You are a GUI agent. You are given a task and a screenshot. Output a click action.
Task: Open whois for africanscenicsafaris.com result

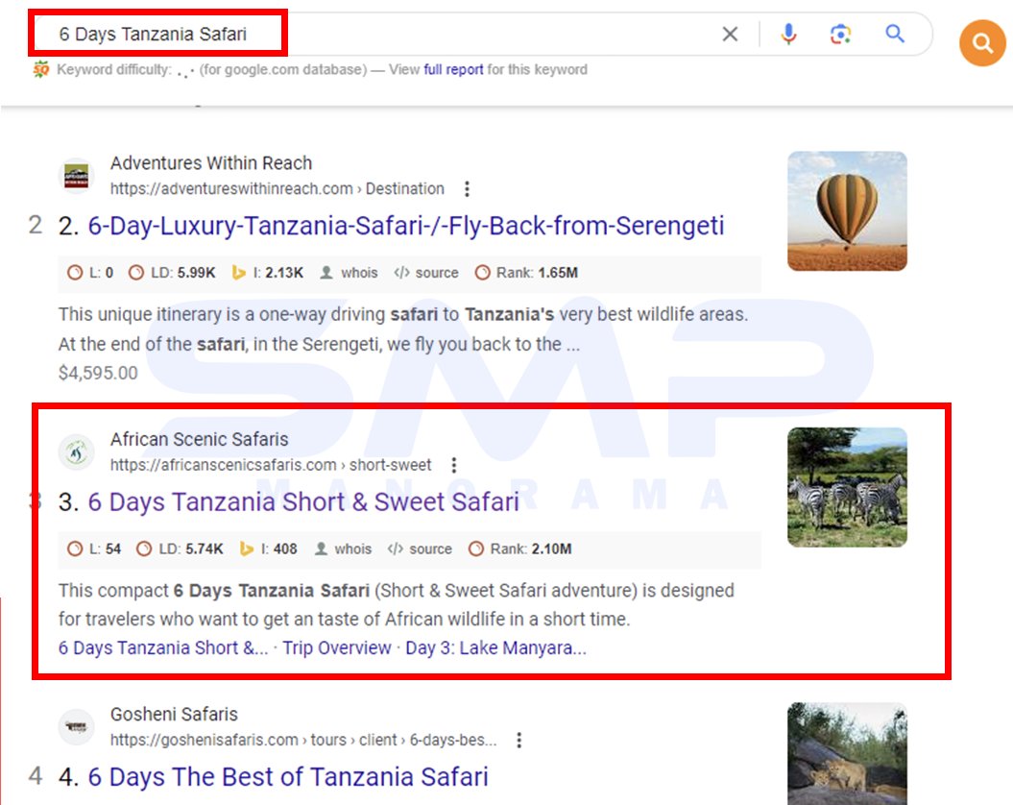pyautogui.click(x=343, y=549)
